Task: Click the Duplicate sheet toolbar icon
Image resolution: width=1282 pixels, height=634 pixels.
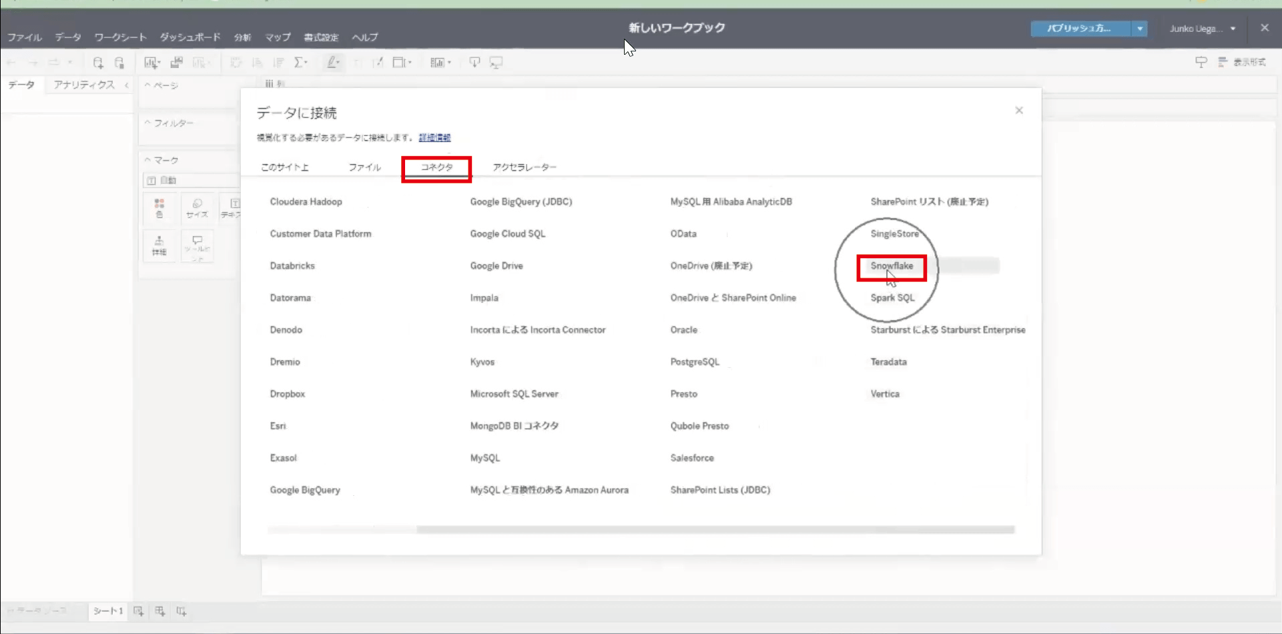Action: tap(176, 63)
